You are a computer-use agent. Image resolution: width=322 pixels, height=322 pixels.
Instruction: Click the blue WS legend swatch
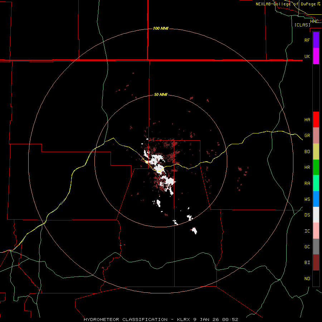[x=316, y=199]
